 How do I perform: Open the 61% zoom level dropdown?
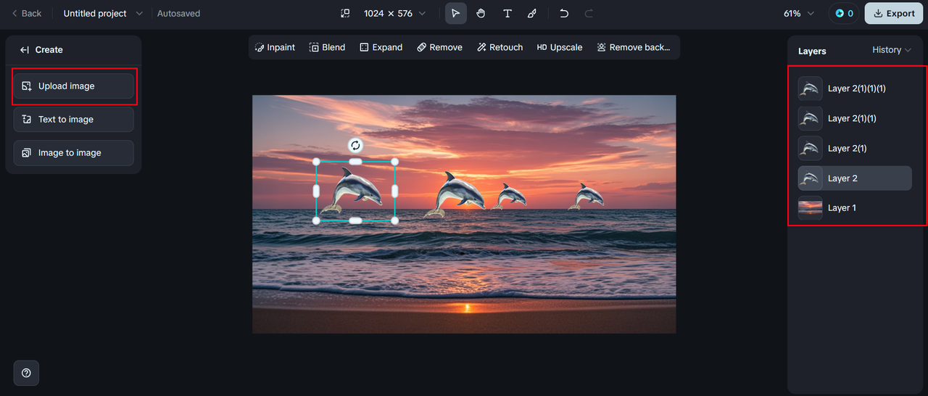pos(799,13)
